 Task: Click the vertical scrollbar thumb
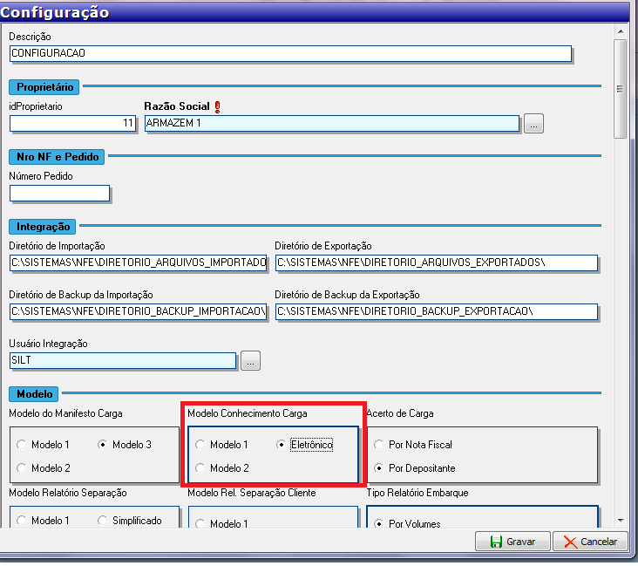(620, 89)
